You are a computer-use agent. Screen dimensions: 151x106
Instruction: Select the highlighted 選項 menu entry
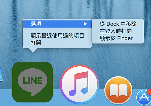point(57,24)
